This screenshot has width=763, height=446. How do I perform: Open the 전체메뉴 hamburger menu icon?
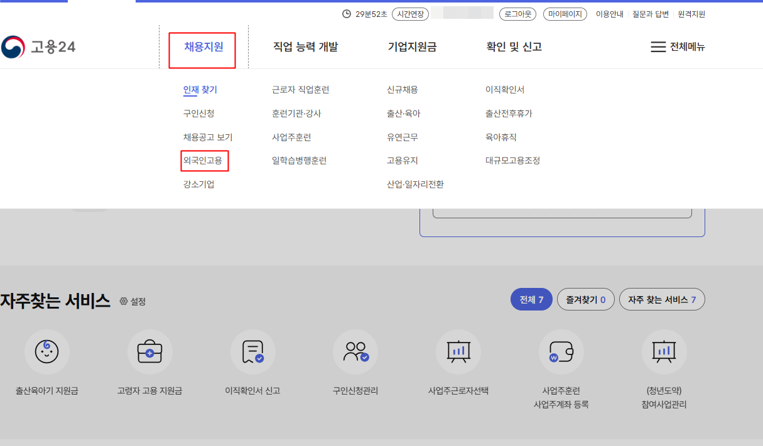[x=657, y=47]
